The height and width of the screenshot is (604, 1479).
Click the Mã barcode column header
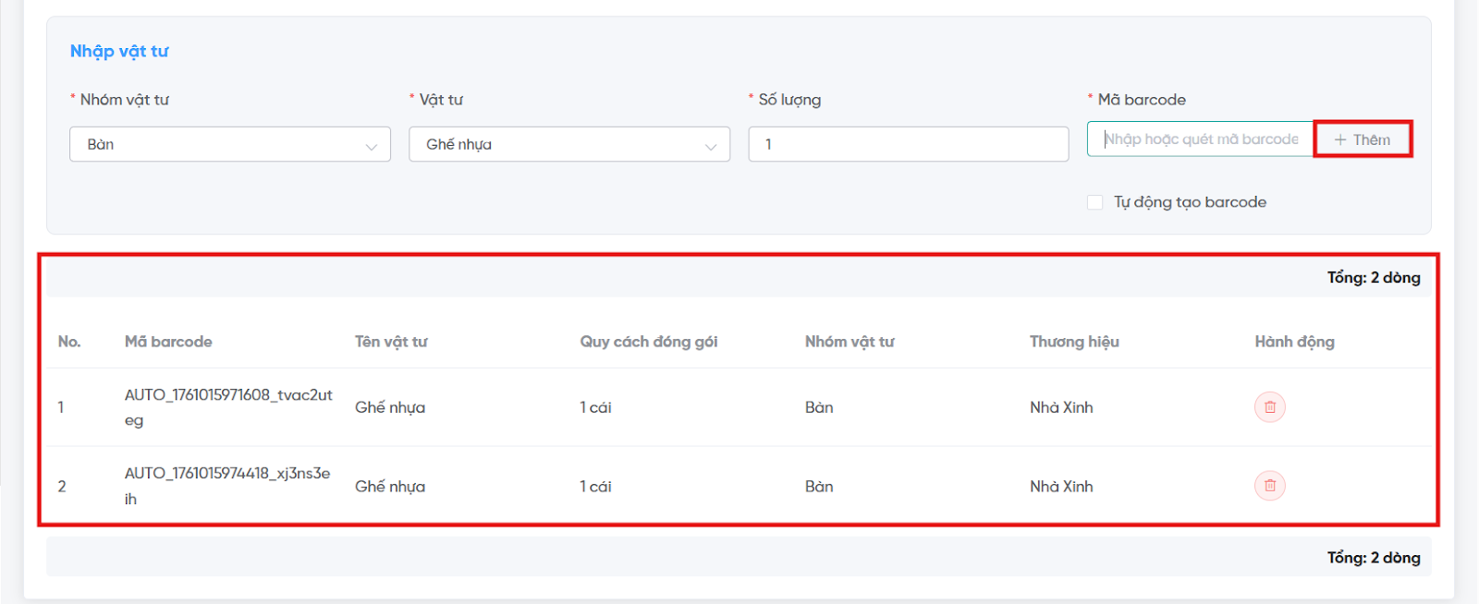168,342
